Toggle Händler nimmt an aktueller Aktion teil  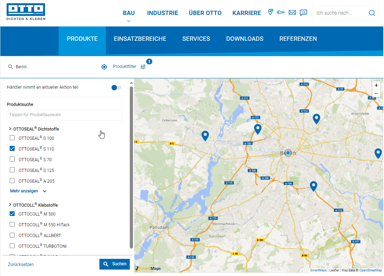tap(116, 88)
